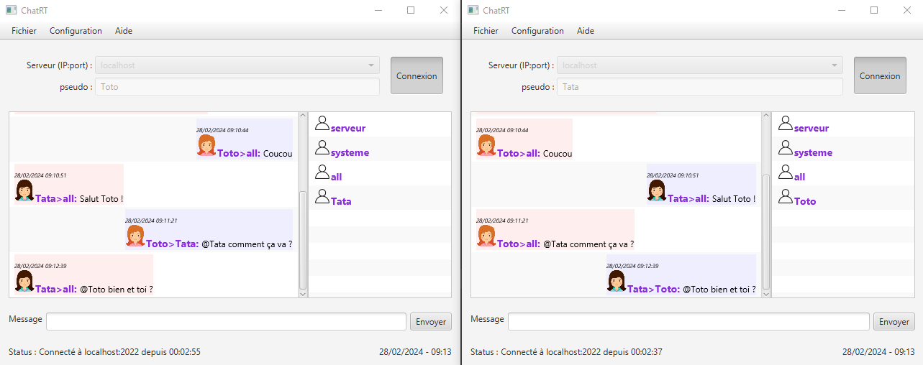Click avatar beside the Toto>Tata message
Viewport: 923px width, 365px height.
point(135,236)
